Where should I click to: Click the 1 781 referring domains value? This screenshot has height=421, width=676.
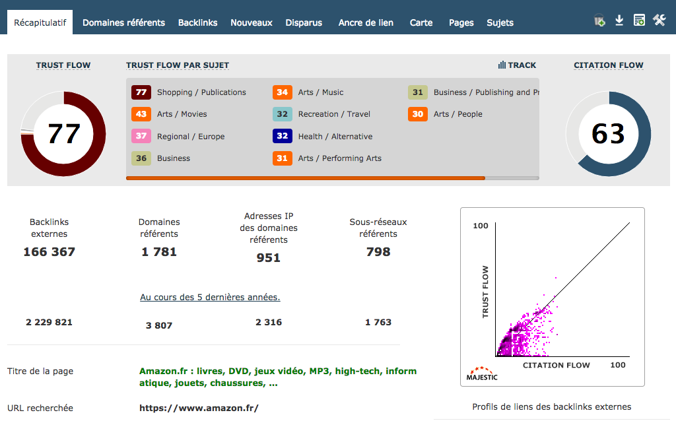click(159, 251)
